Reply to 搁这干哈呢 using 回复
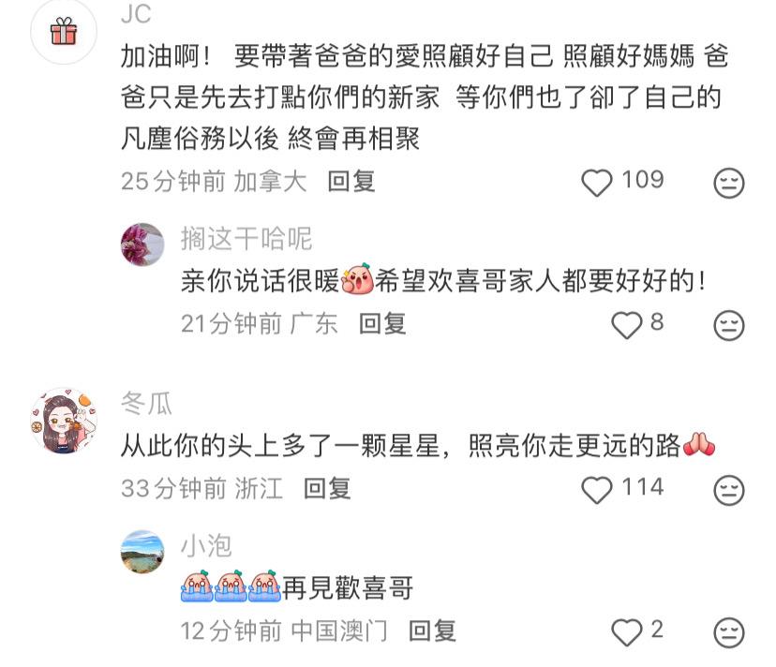The image size is (776, 667). [x=382, y=323]
